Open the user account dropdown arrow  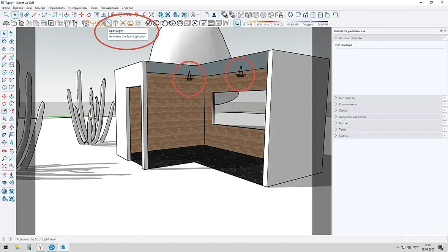[x=198, y=14]
